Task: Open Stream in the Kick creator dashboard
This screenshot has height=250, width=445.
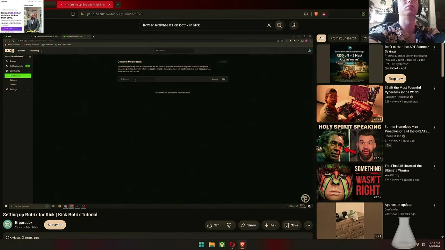Action: (x=13, y=61)
